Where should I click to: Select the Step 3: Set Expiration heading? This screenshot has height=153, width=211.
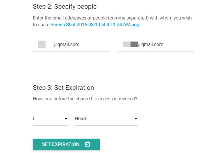pyautogui.click(x=63, y=88)
